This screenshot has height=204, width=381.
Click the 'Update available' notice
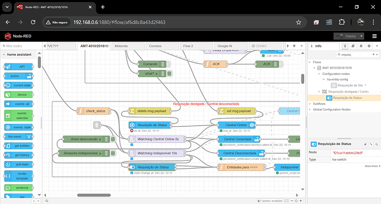click(270, 201)
